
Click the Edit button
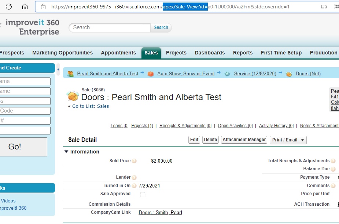tap(194, 140)
